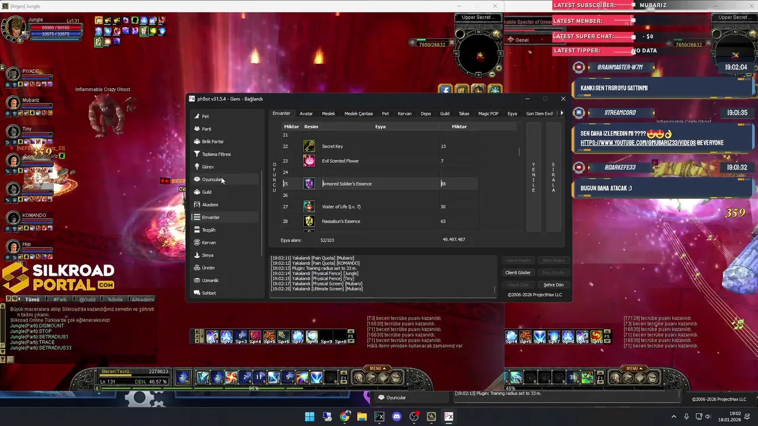Click Genel button near the minimap
The height and width of the screenshot is (426, 758).
coord(522,40)
